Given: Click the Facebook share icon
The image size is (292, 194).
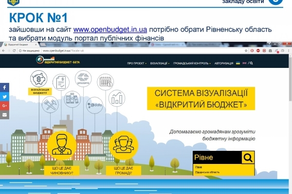Looking at the screenshot, I should pyautogui.click(x=4, y=87).
